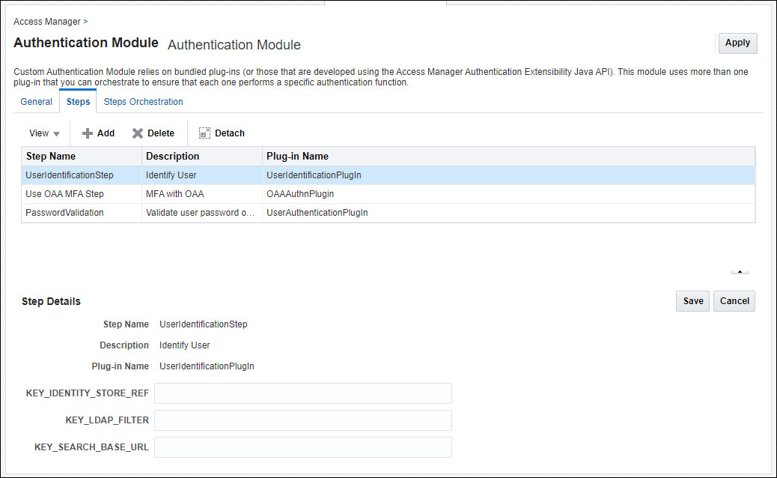Click the KEY_SEARCH_BASE_URL input field
The width and height of the screenshot is (777, 478).
click(x=302, y=447)
